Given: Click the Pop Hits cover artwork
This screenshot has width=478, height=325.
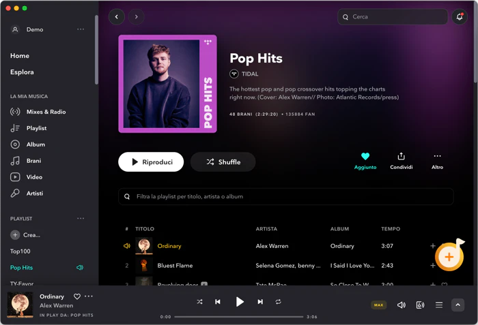Looking at the screenshot, I should click(168, 84).
